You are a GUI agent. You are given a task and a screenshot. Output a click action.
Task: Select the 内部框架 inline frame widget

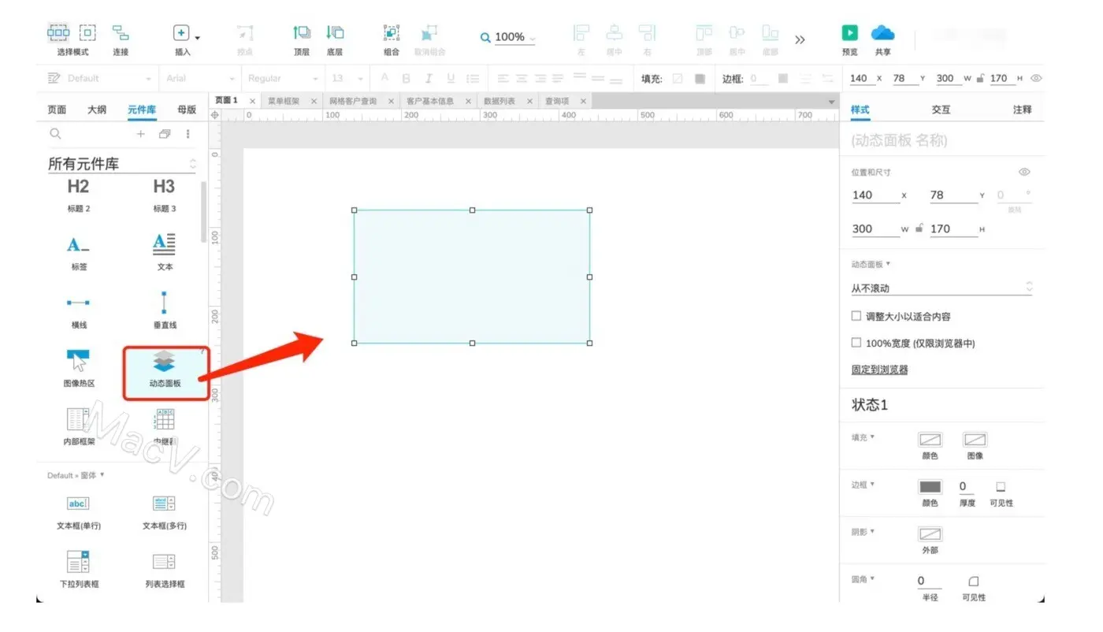(78, 427)
